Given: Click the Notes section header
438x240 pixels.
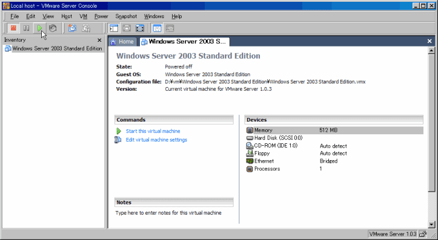Looking at the screenshot, I should tap(174, 203).
